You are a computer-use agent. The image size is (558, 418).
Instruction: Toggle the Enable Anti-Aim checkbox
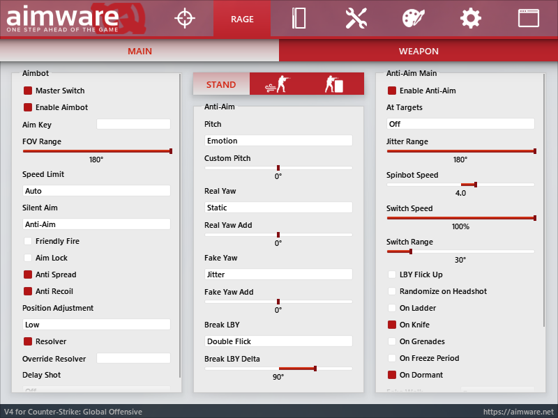392,91
